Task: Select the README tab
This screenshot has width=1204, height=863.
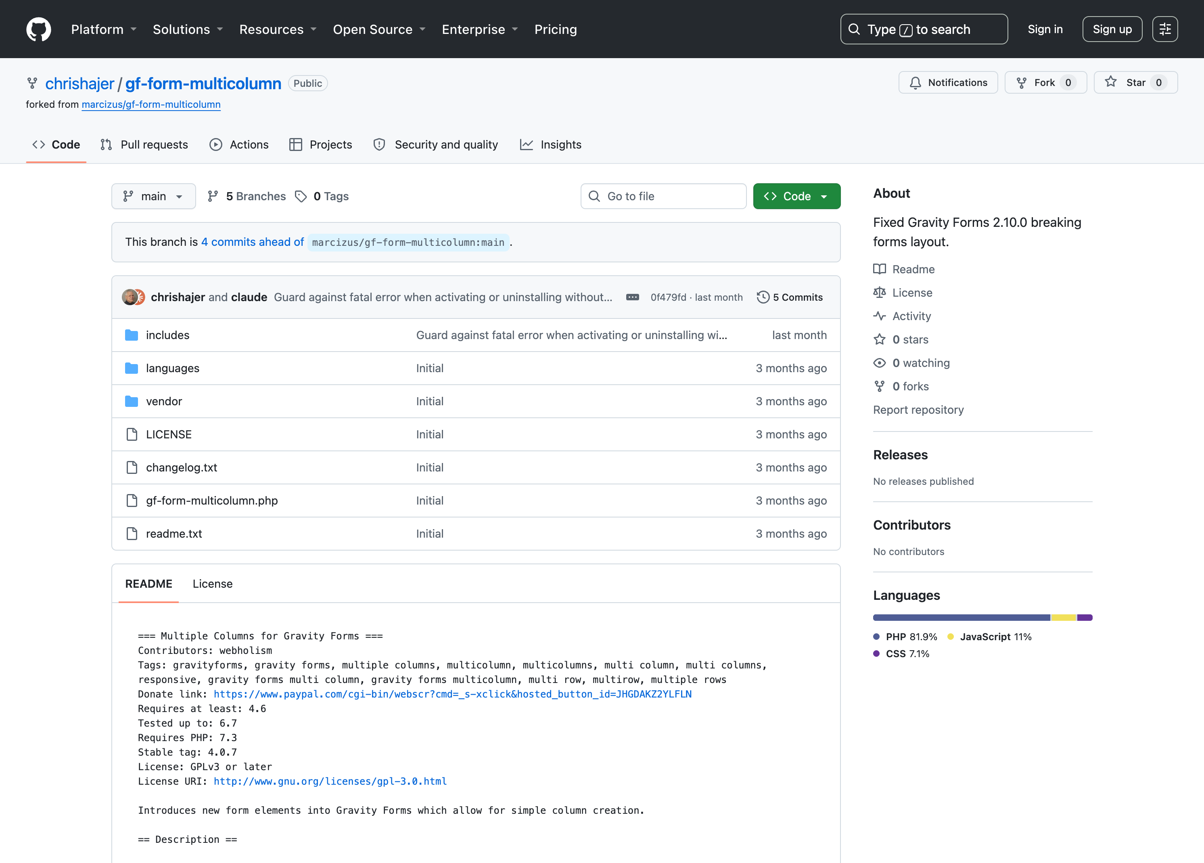Action: coord(148,584)
